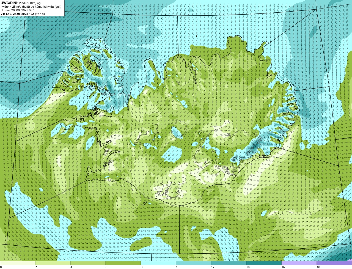Click the 14–16 m/s dark teal legend swatch

click(264, 263)
